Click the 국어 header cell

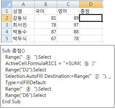(46, 11)
